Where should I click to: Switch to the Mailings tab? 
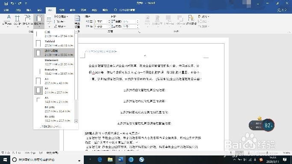click(72, 10)
